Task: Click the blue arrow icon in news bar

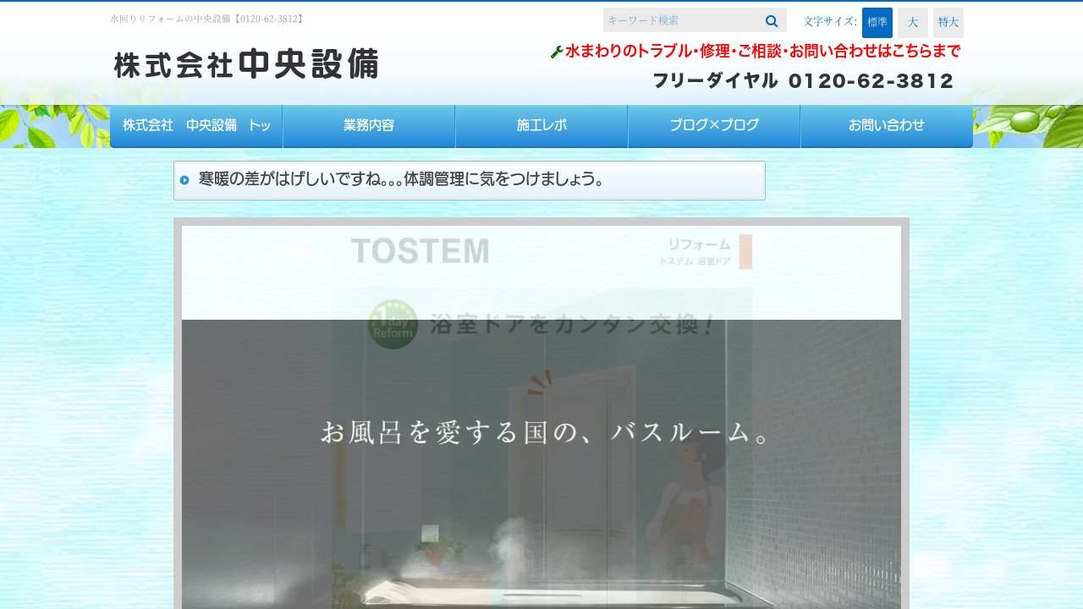Action: tap(184, 180)
